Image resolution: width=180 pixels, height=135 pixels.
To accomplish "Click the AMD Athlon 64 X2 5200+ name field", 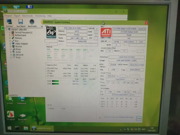I will [73, 28].
